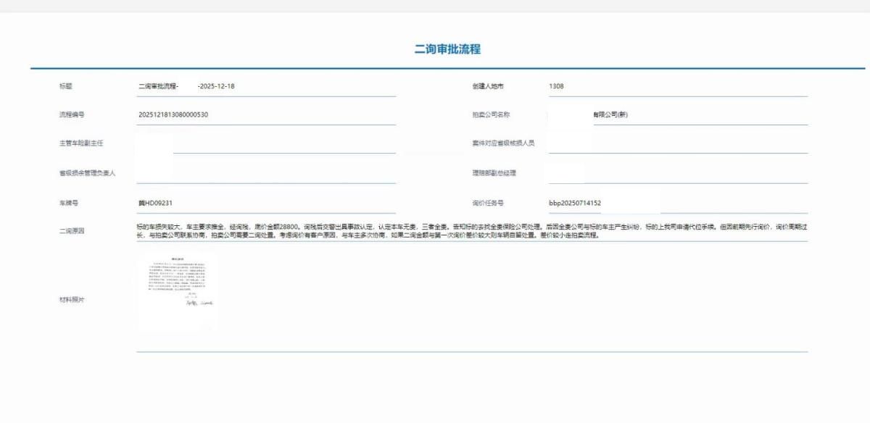Click the 二询审批流程 page heading
870x423 pixels.
point(447,49)
